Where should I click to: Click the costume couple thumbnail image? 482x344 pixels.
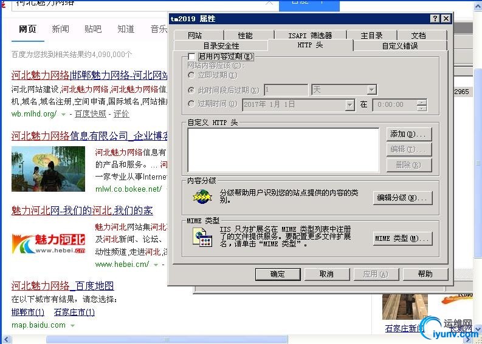click(48, 169)
